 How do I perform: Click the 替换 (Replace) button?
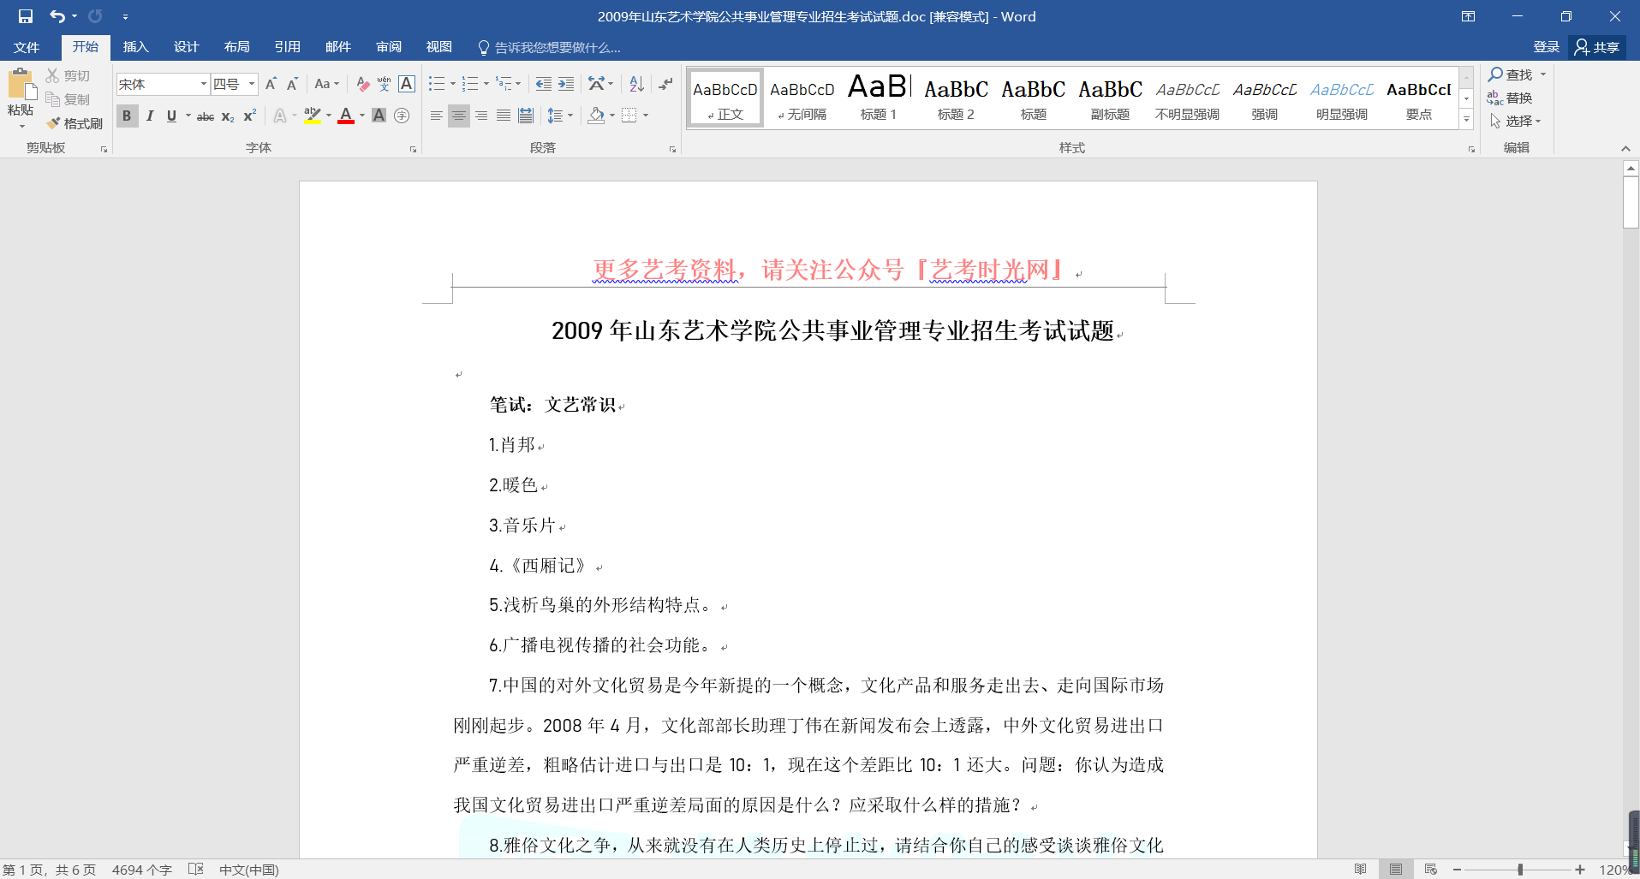tap(1512, 98)
